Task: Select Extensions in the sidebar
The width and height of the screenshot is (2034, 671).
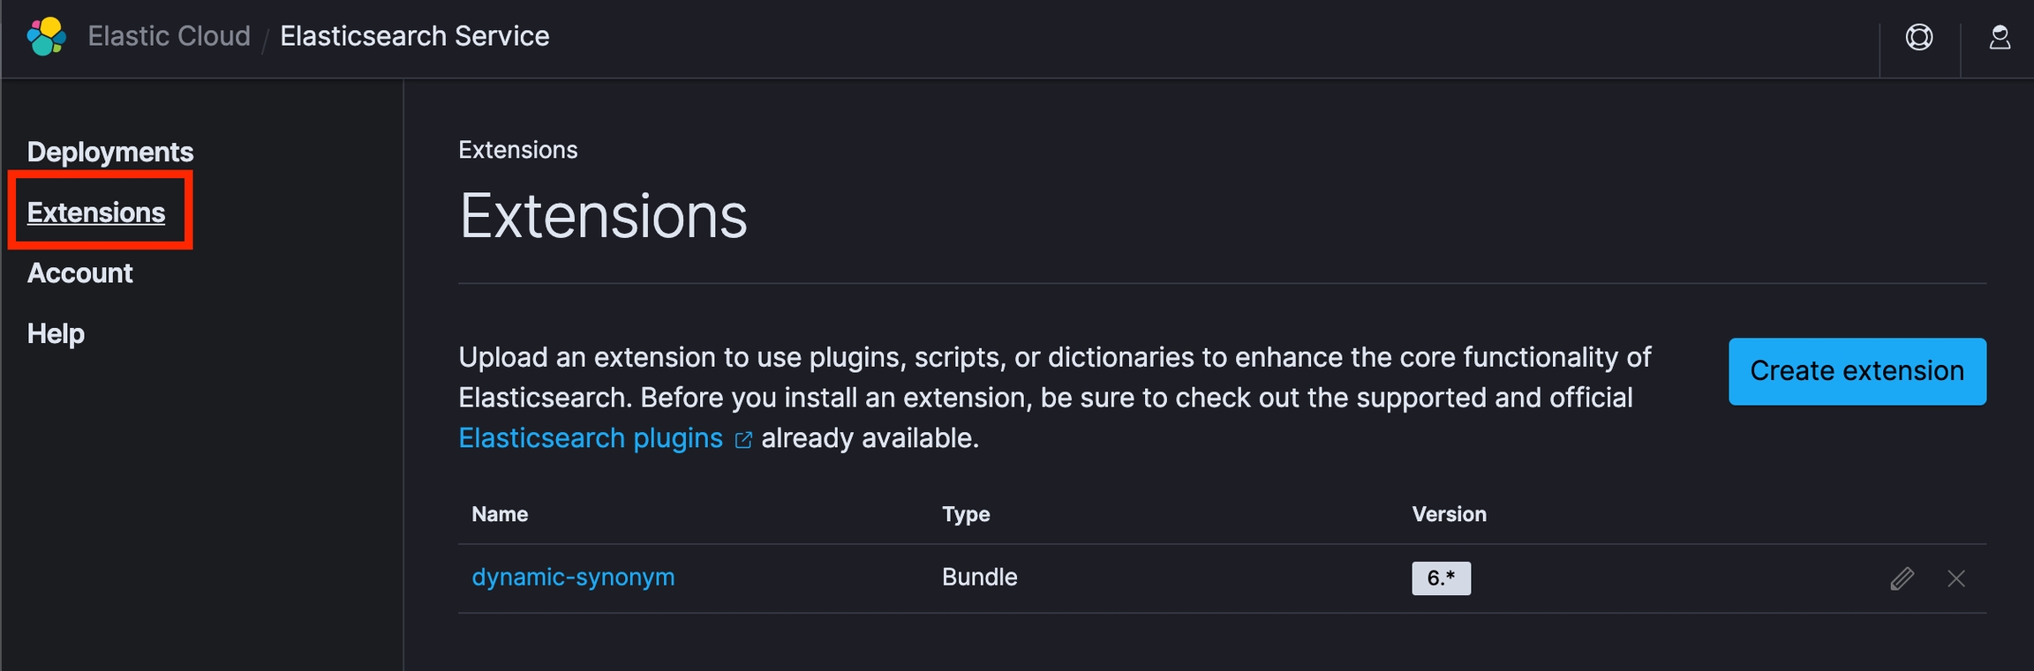Action: [x=96, y=212]
